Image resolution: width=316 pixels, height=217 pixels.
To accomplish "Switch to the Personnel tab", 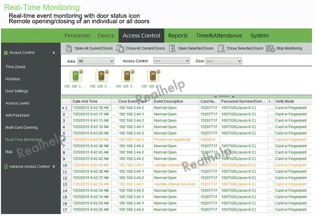I will click(77, 36).
